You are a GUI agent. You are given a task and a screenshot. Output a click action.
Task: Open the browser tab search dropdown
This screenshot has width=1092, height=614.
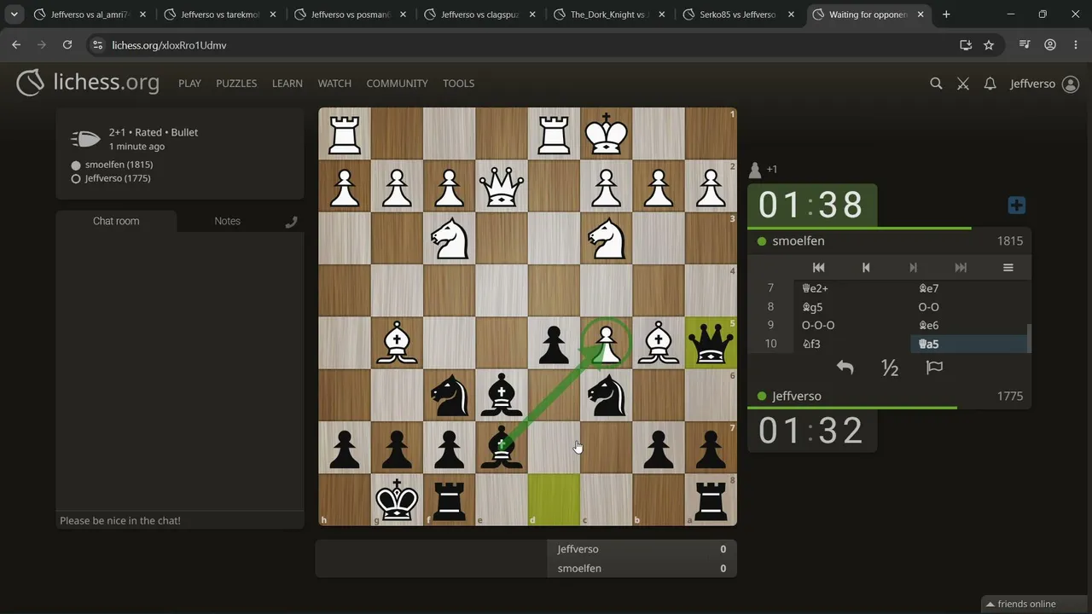click(15, 14)
